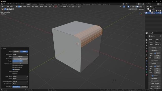Open the Render Engine Cycles dropdown

tap(158, 40)
